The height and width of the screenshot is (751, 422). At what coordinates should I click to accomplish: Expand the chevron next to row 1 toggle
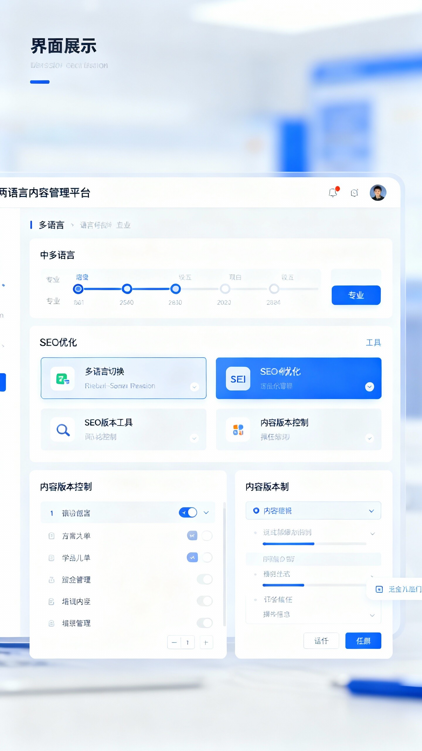[x=206, y=512]
